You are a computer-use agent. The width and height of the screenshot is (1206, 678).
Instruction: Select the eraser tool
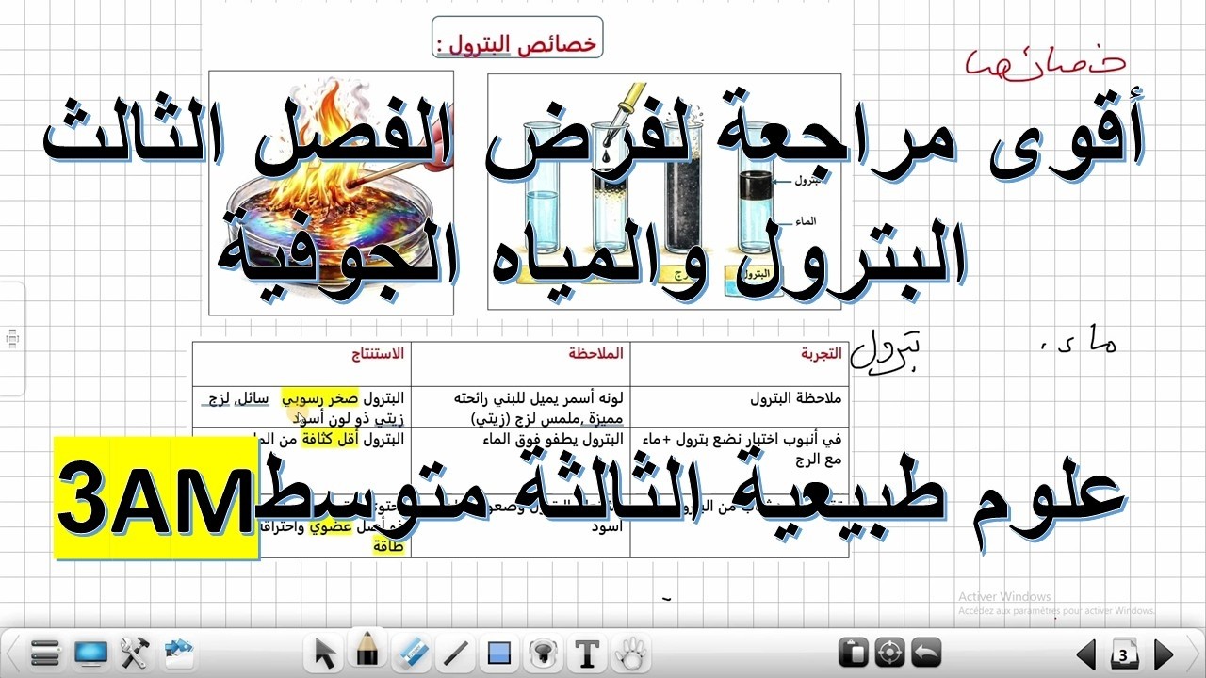point(412,652)
